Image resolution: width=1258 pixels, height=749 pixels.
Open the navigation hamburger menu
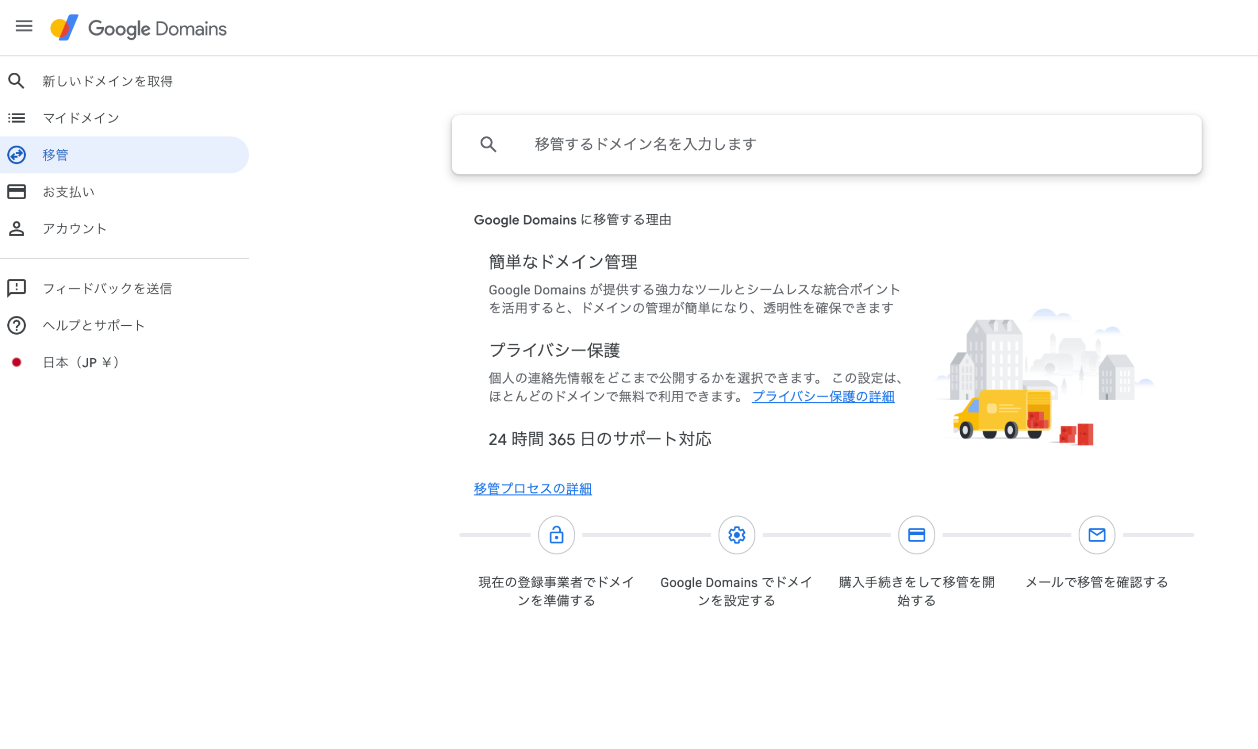coord(24,27)
